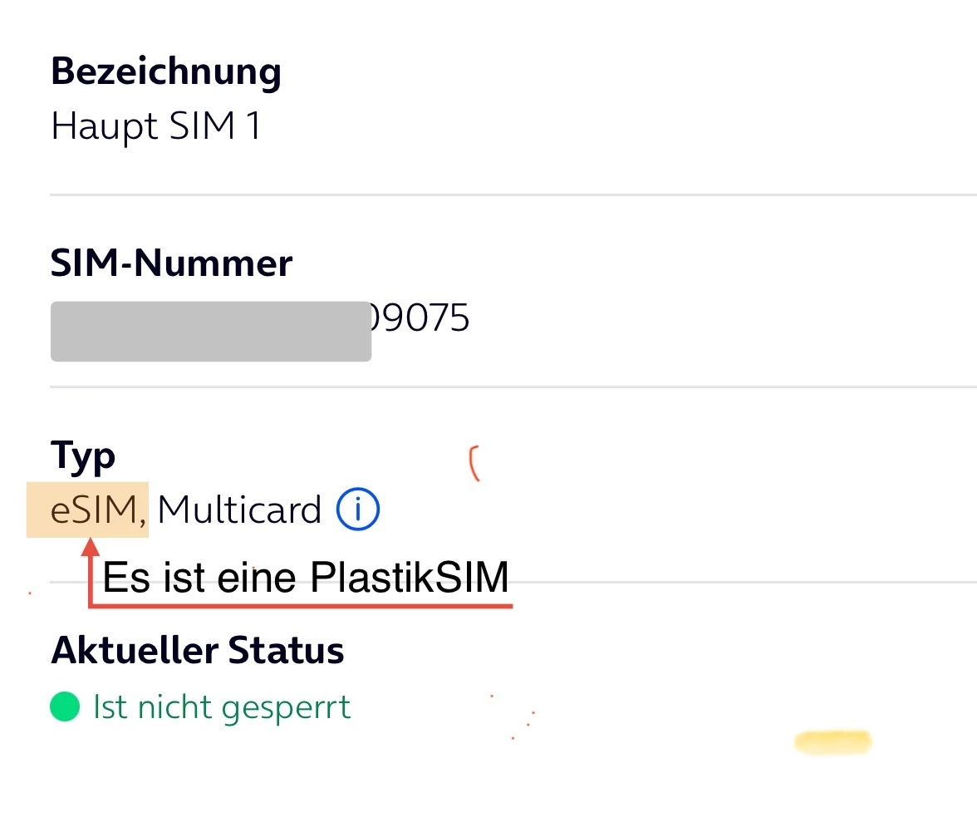Click the gray redacted SIM number box
The height and width of the screenshot is (827, 977).
(x=210, y=332)
